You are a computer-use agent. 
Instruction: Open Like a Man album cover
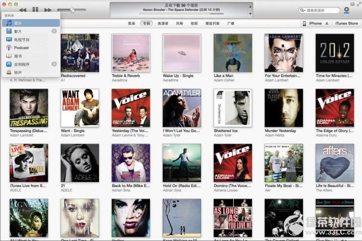[x=233, y=53]
